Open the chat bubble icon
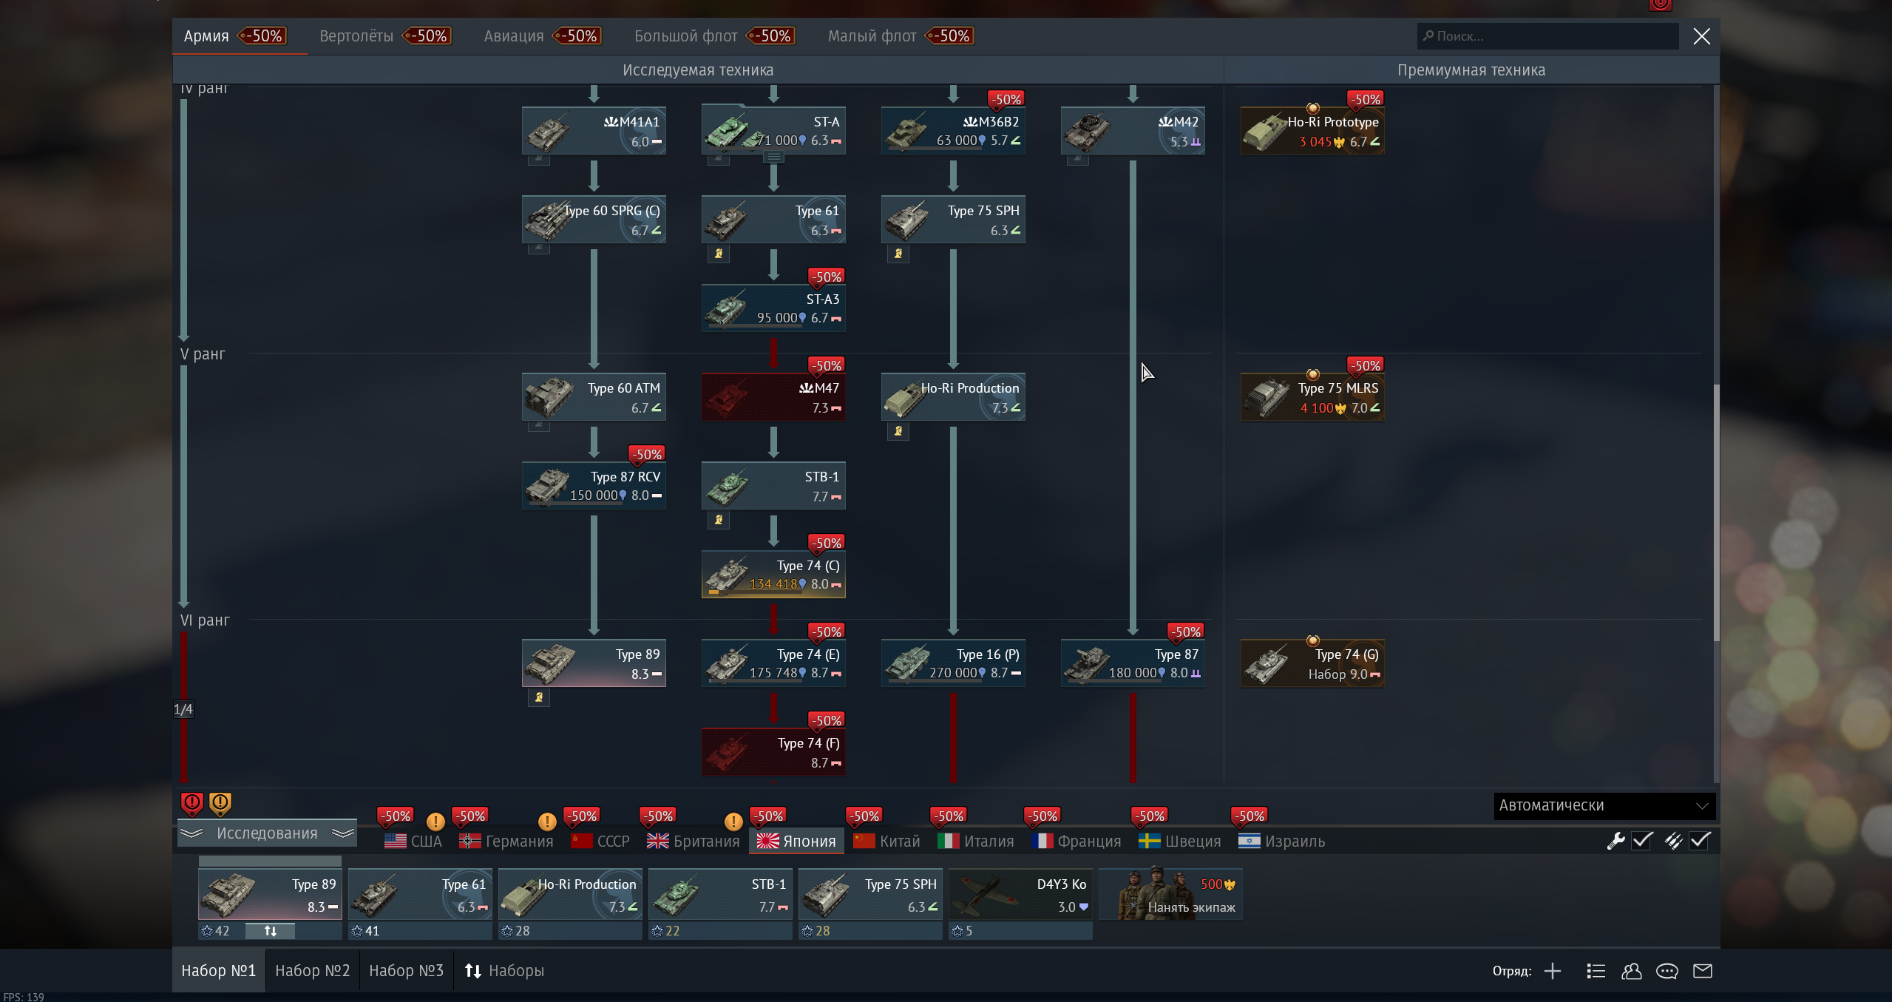The width and height of the screenshot is (1892, 1002). [1666, 971]
